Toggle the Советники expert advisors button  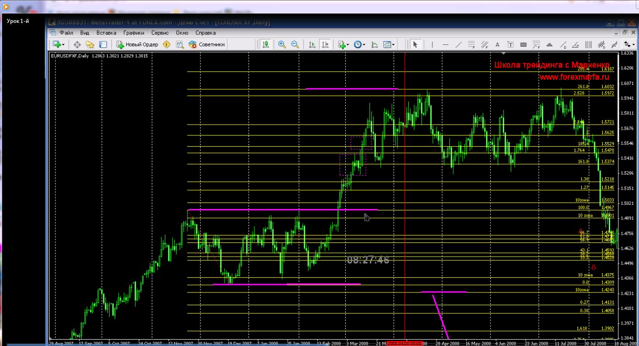point(207,44)
